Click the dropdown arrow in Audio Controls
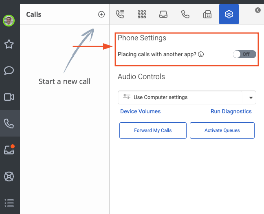The width and height of the screenshot is (264, 214). click(251, 98)
